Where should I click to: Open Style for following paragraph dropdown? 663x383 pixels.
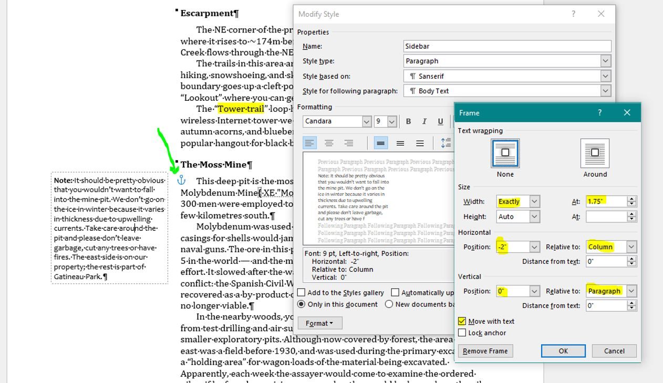pyautogui.click(x=606, y=91)
